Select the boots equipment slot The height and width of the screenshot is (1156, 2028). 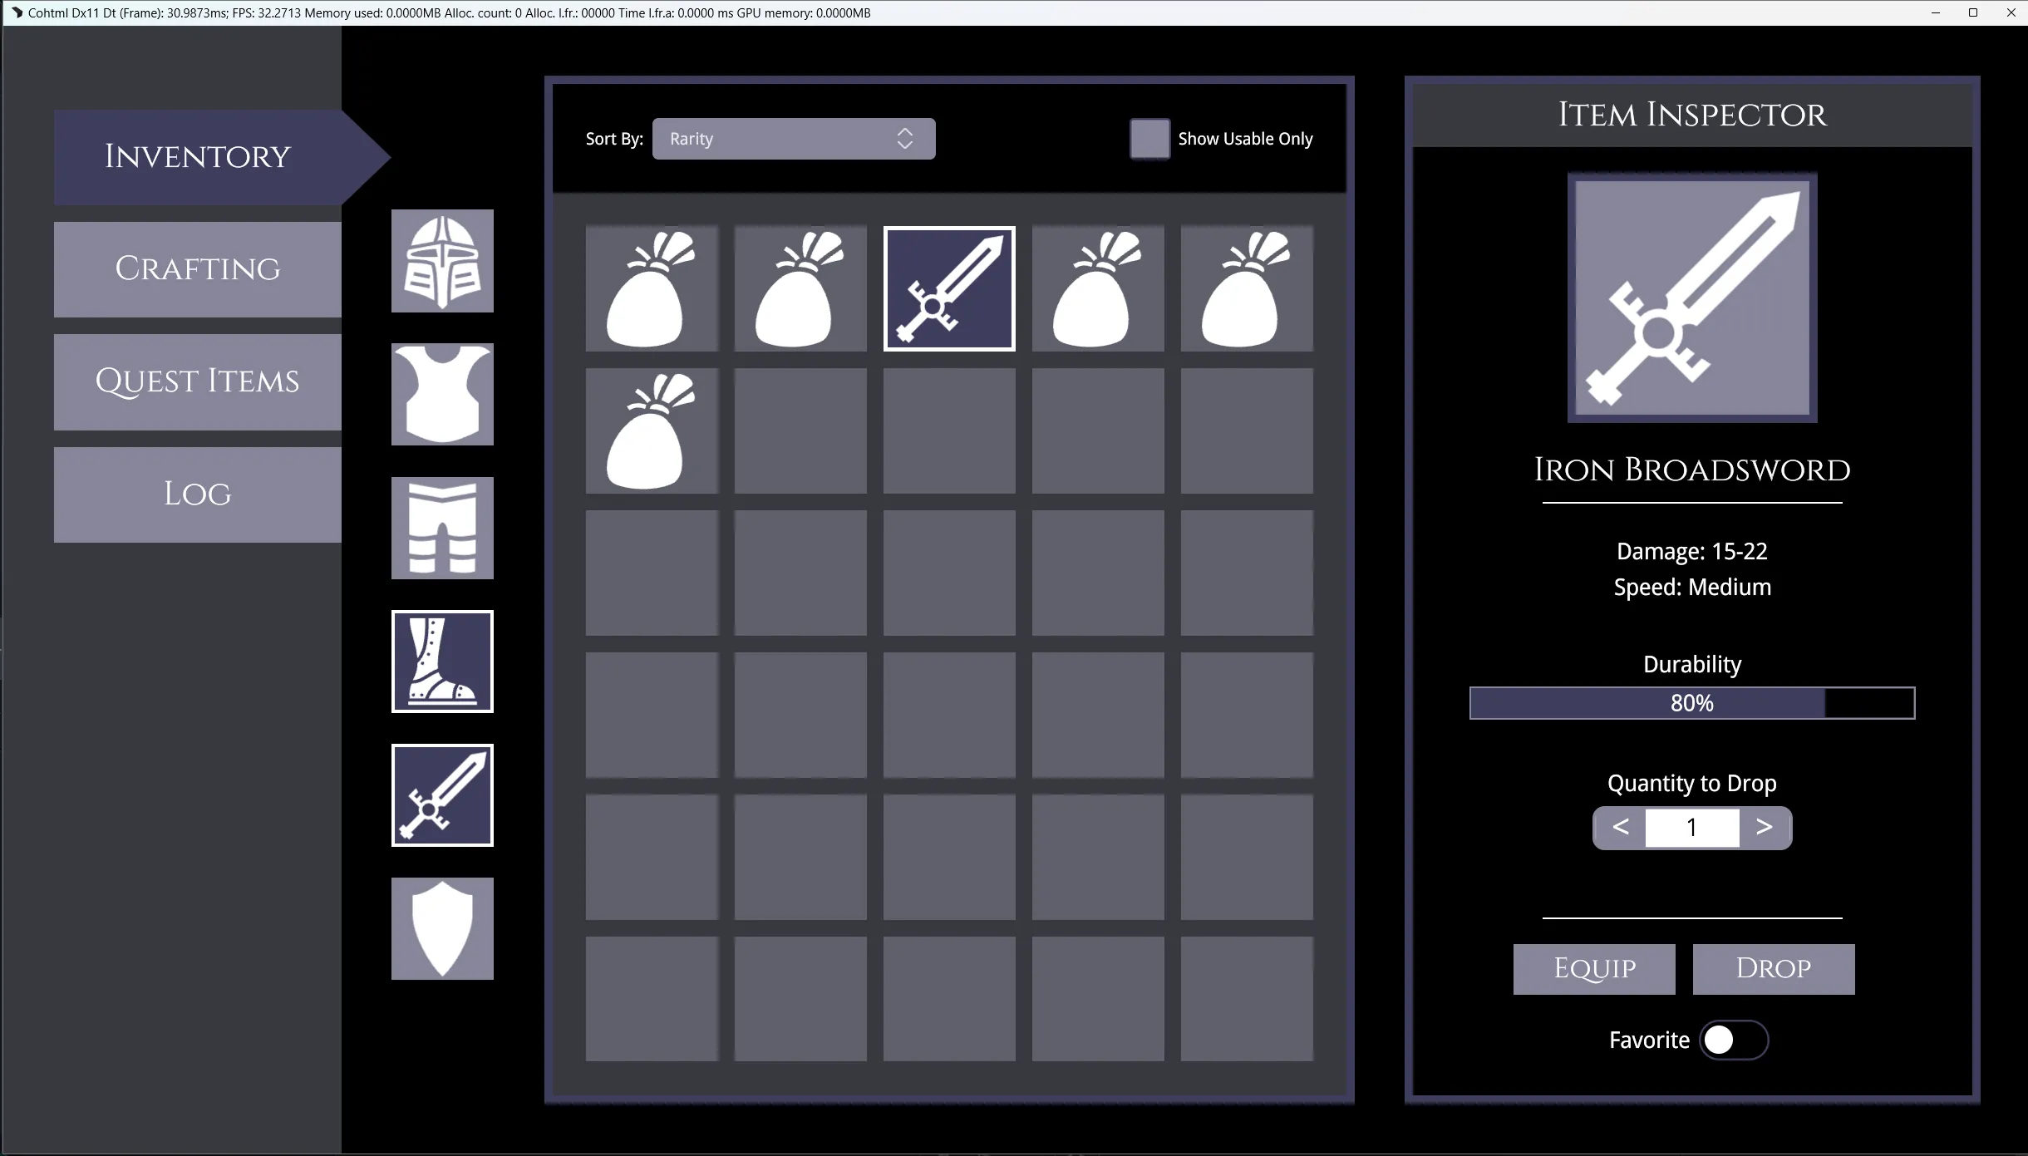[x=442, y=662]
